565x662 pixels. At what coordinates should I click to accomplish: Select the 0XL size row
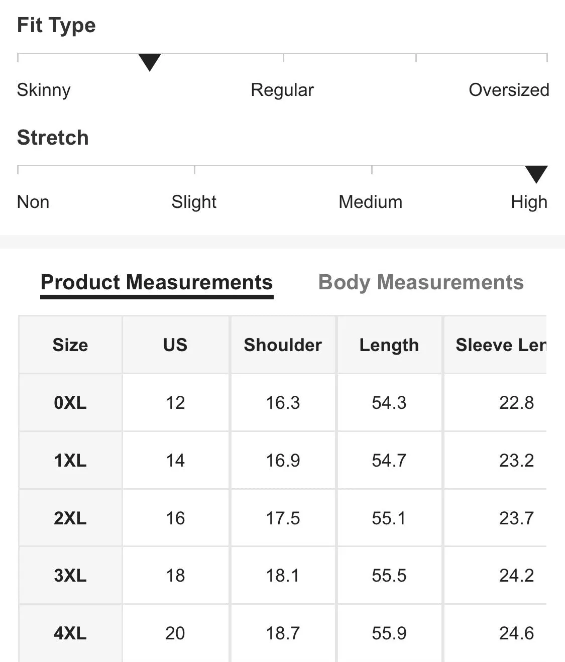(x=282, y=402)
